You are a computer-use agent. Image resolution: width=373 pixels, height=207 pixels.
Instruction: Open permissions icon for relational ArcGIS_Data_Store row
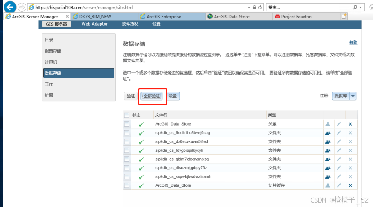328,124
